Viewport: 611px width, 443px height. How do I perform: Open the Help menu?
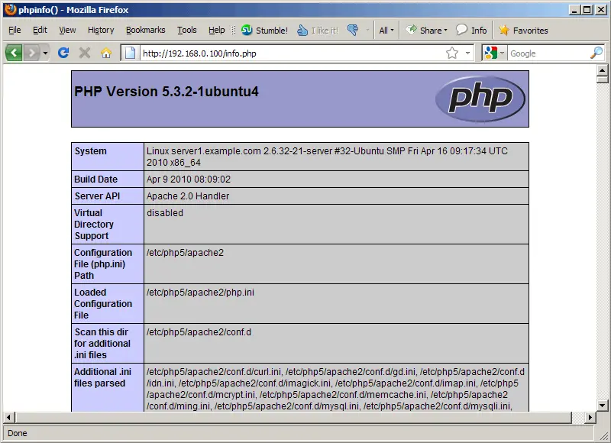pos(216,30)
